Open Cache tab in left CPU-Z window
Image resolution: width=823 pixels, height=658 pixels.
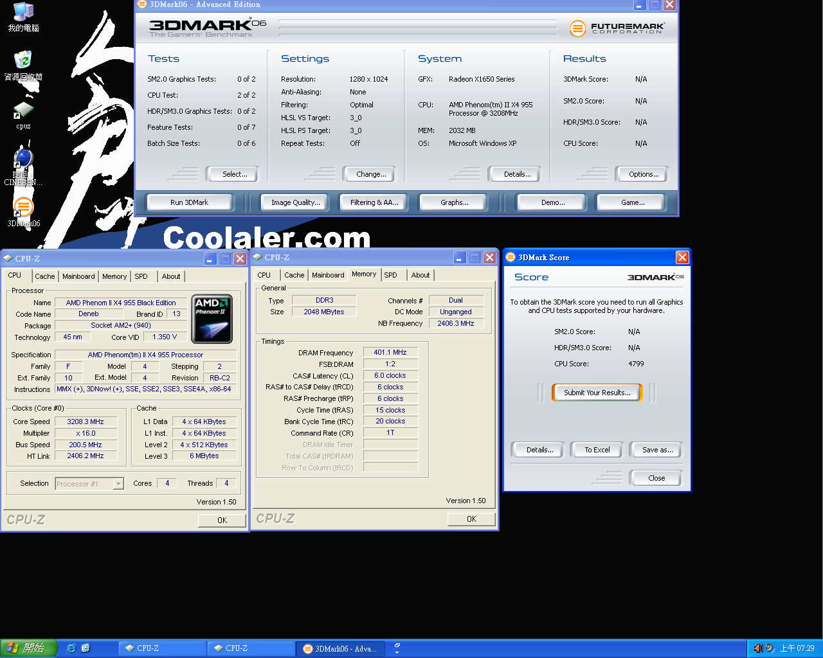tap(45, 276)
